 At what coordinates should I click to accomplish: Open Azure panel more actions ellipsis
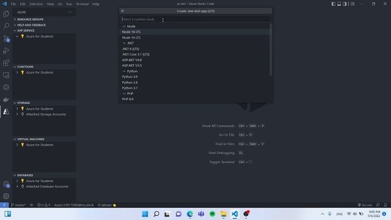point(70,12)
